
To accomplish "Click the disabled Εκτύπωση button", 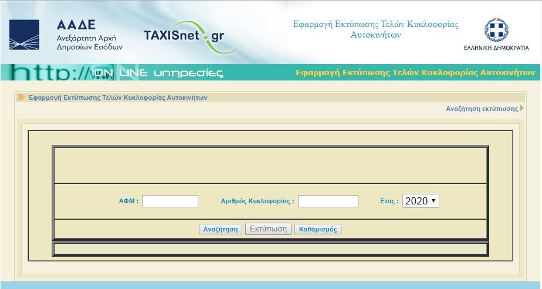I will click(268, 228).
